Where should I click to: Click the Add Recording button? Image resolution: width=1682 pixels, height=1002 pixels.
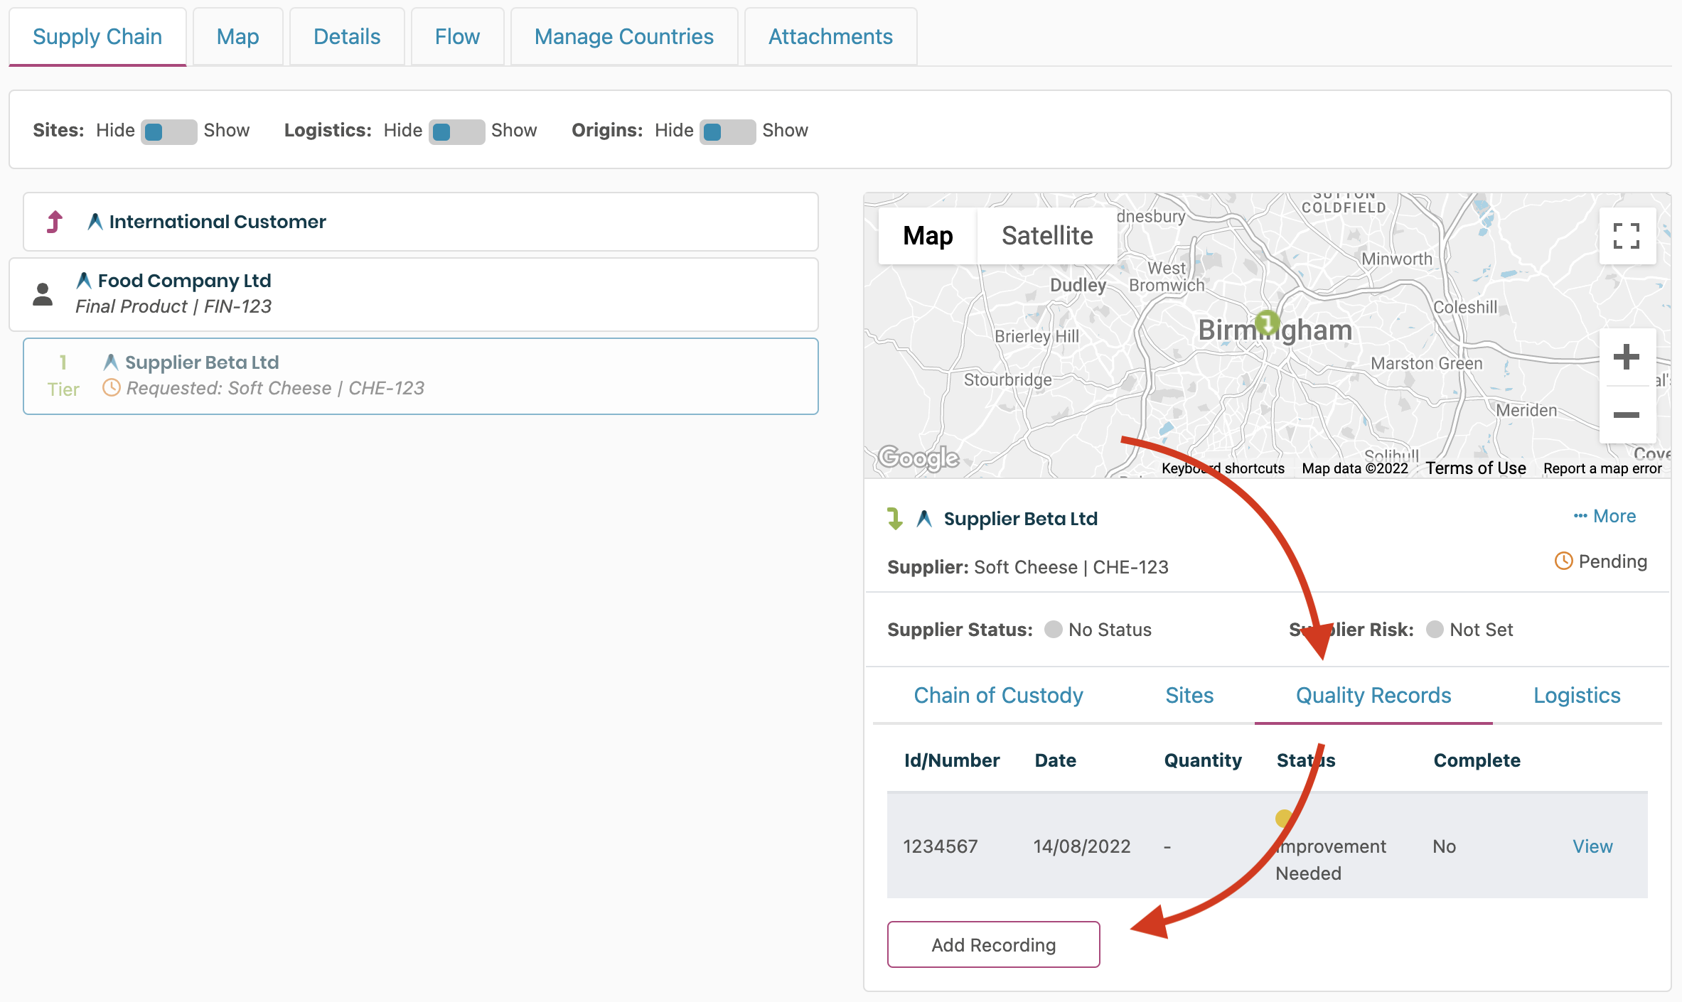coord(993,944)
